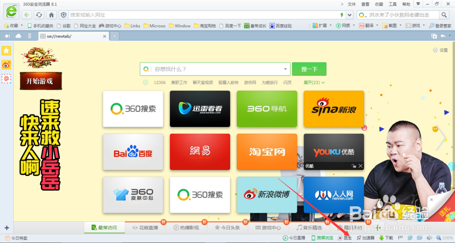Reload the page with refresh icon
The height and width of the screenshot is (243, 455).
(x=39, y=15)
